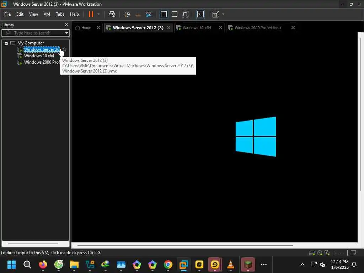364x273 pixels.
Task: Toggle the library sidebar view
Action: click(x=164, y=14)
